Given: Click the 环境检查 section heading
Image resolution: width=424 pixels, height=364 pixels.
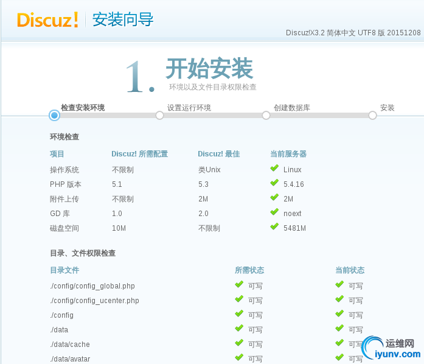Looking at the screenshot, I should click(64, 137).
